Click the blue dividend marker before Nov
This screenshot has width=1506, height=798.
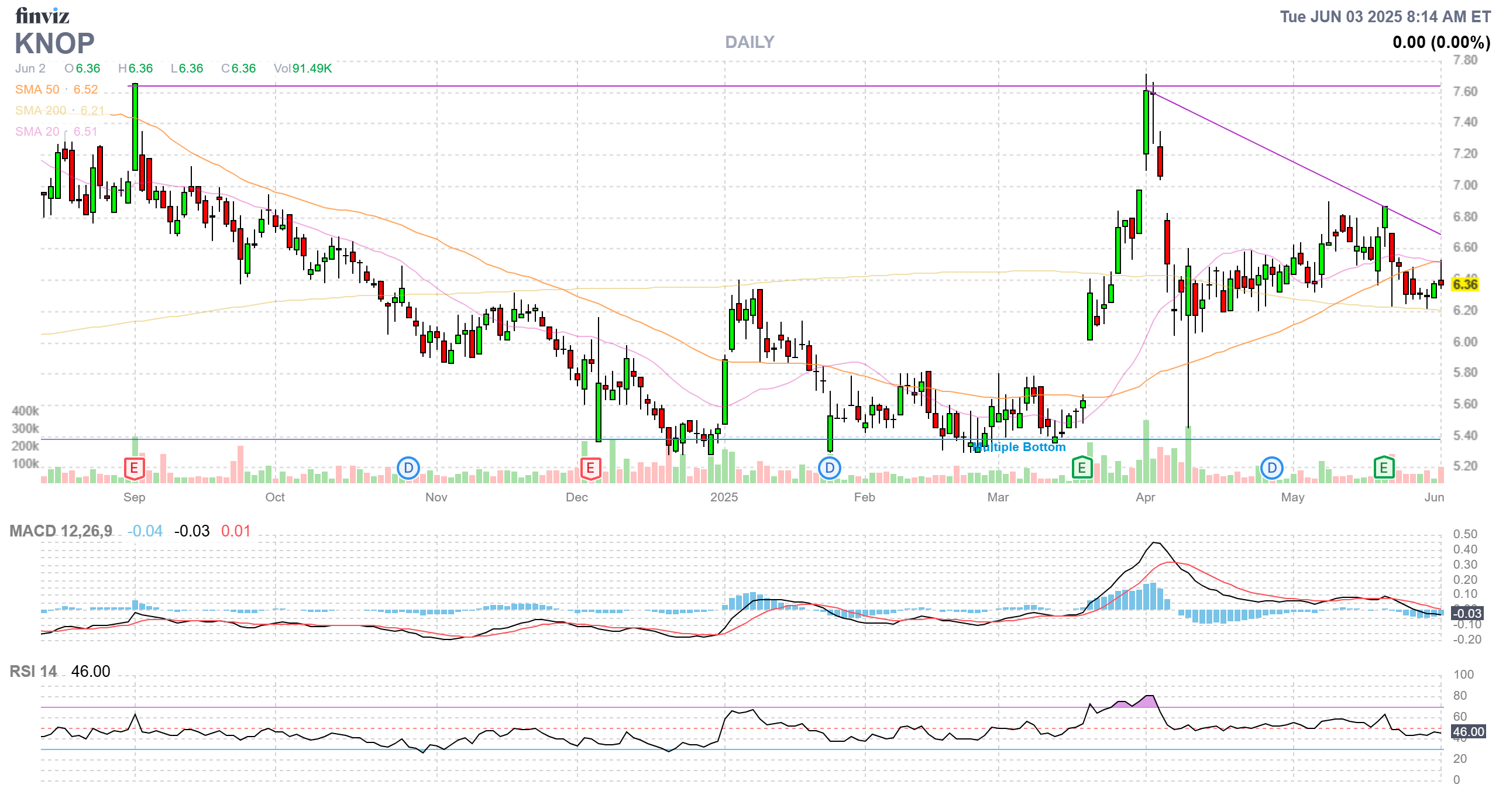point(408,467)
